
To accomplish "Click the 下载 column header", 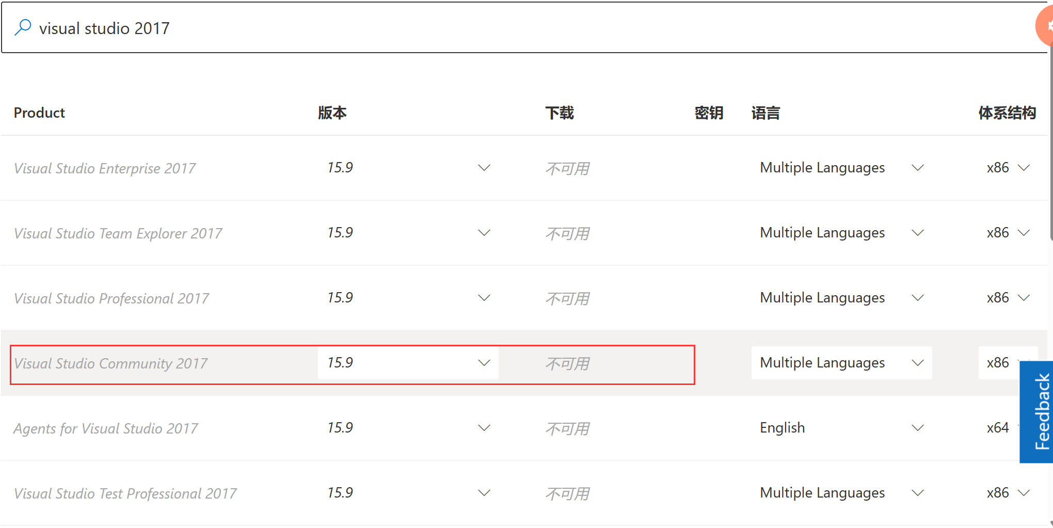I will click(560, 113).
